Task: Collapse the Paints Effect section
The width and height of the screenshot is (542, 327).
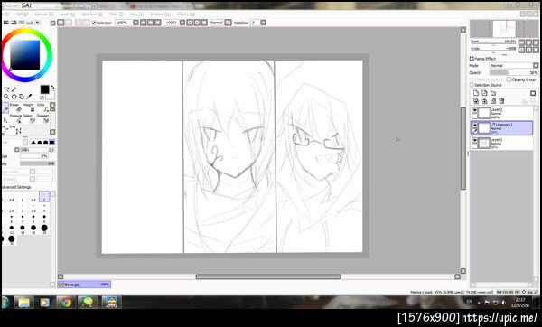Action: (472, 59)
